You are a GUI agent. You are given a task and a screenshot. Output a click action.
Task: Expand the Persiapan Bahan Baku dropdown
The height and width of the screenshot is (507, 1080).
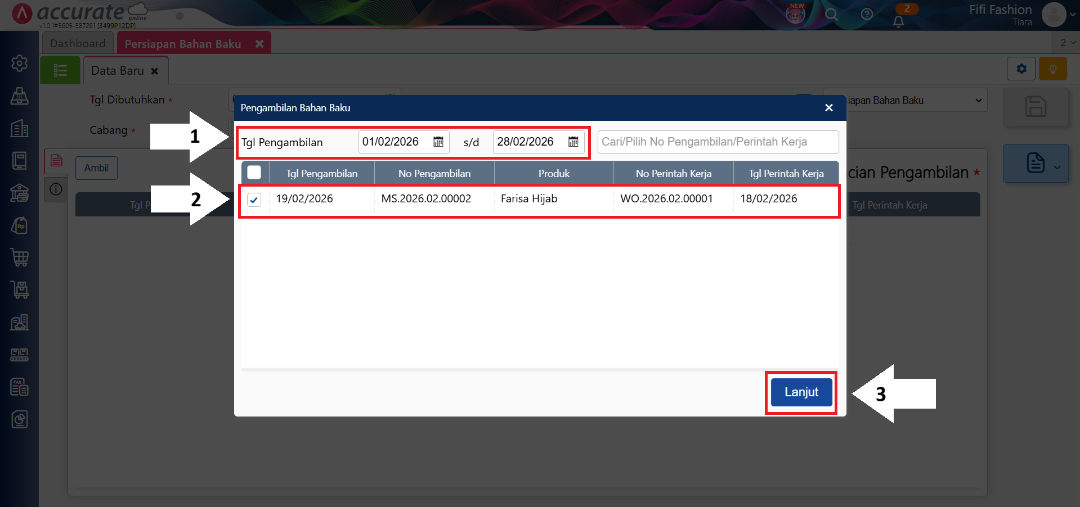point(978,101)
